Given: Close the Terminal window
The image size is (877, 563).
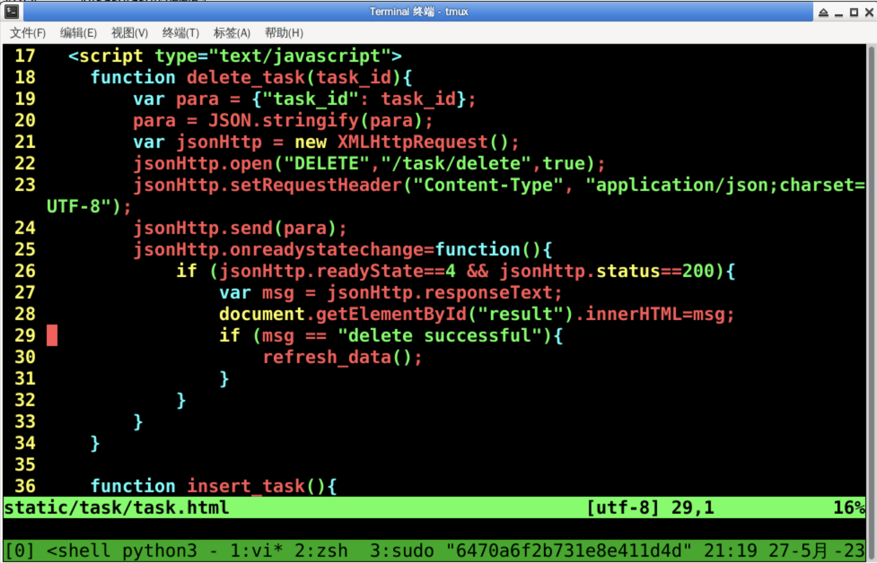Looking at the screenshot, I should click(869, 12).
